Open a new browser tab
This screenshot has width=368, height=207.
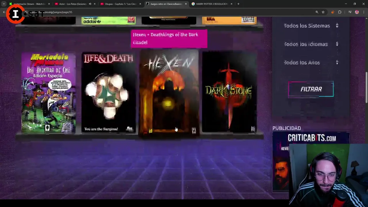coord(238,4)
